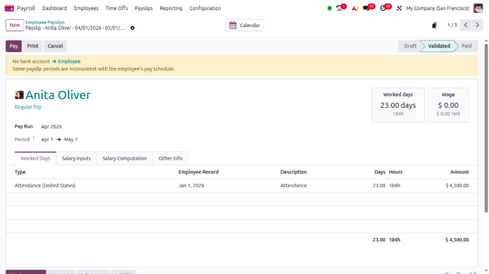Open the user avatar menu
Screen dimensions: 489x274
pyautogui.click(x=477, y=8)
